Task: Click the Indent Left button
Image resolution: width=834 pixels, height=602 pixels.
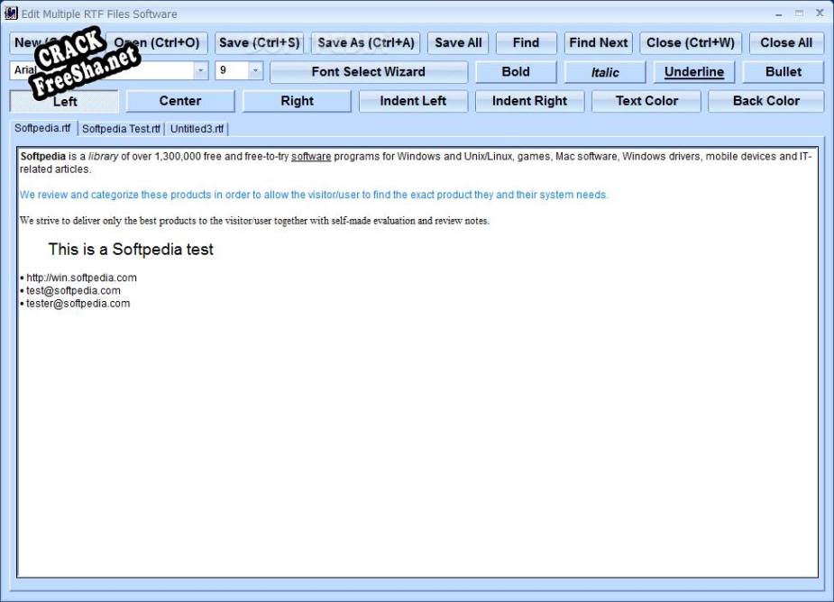Action: [x=413, y=101]
